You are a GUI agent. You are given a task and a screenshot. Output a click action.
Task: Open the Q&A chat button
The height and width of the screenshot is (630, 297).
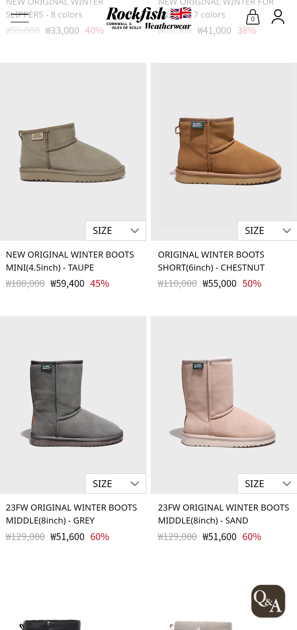[x=268, y=601]
